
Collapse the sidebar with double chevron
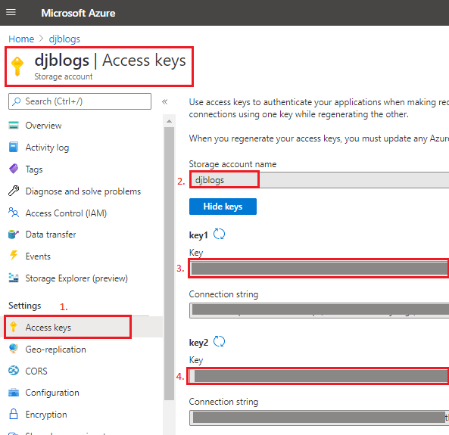164,101
